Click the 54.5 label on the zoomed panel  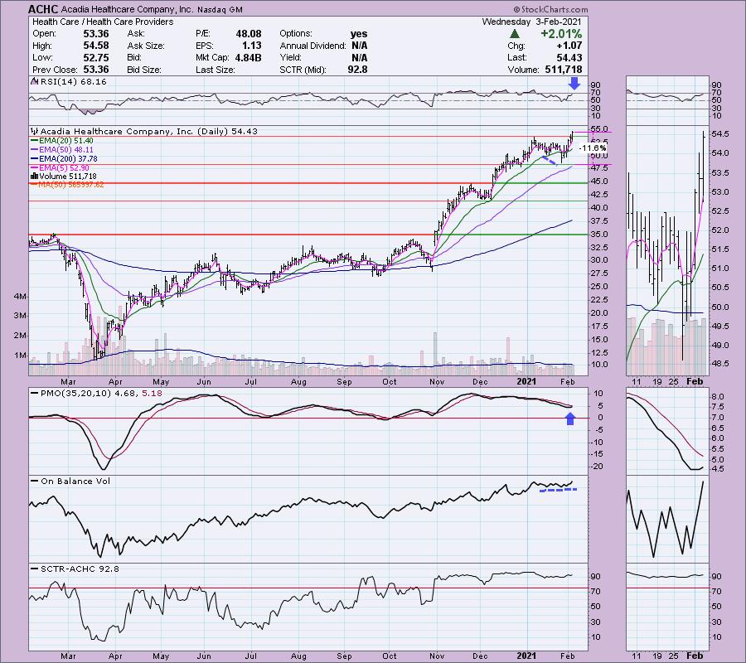click(x=721, y=134)
